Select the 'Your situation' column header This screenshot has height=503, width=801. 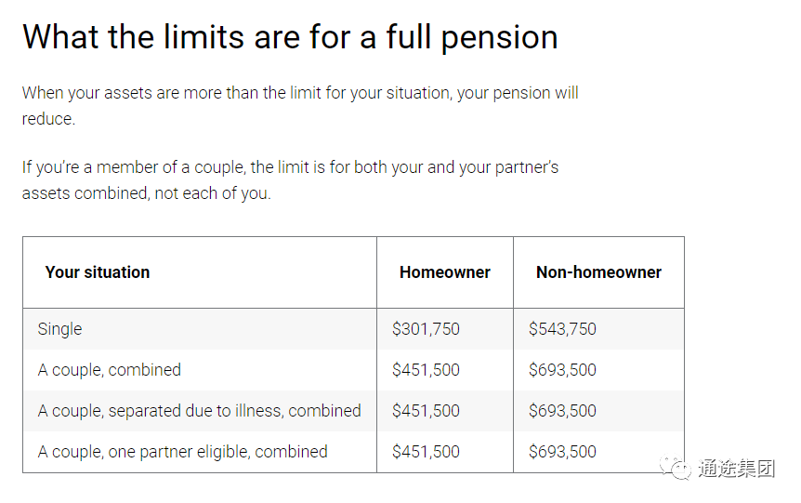98,271
